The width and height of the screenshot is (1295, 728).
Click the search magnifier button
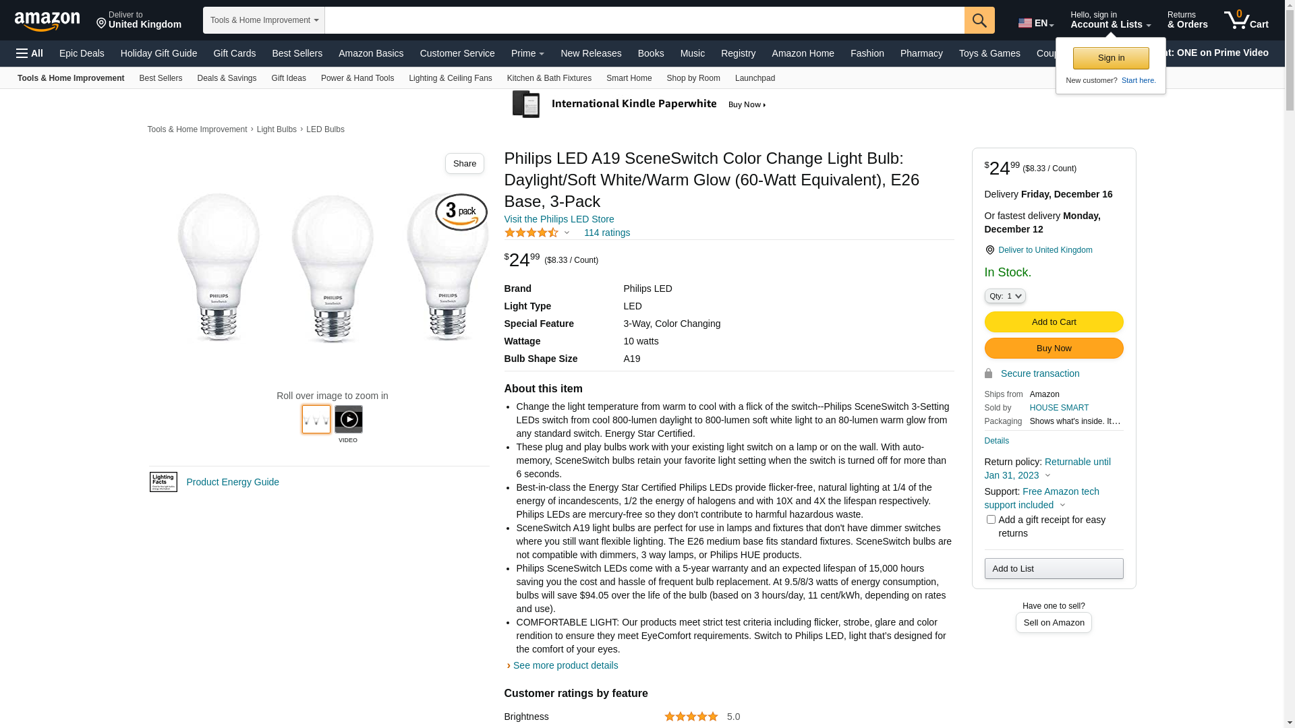tap(979, 20)
